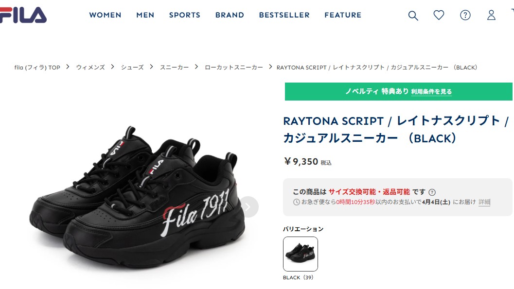Click the clock icon near express delivery
Screen dimensions: 514x289
(x=296, y=202)
